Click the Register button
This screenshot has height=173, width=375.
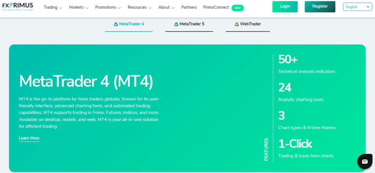click(x=320, y=7)
